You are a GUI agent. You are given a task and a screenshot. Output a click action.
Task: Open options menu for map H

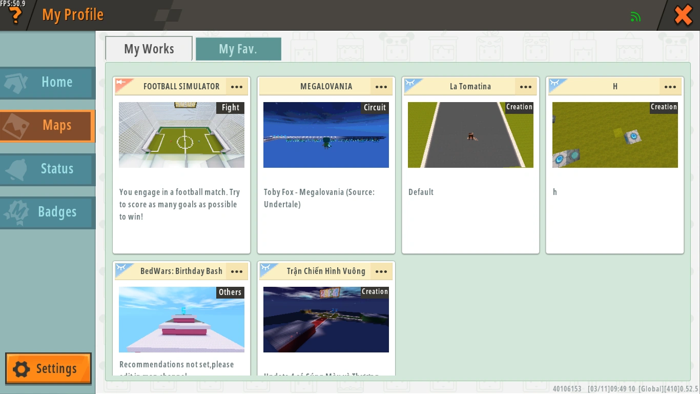pyautogui.click(x=670, y=87)
